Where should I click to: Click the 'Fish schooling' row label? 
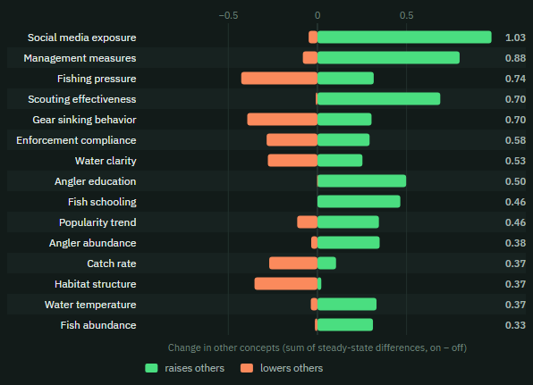coord(102,202)
